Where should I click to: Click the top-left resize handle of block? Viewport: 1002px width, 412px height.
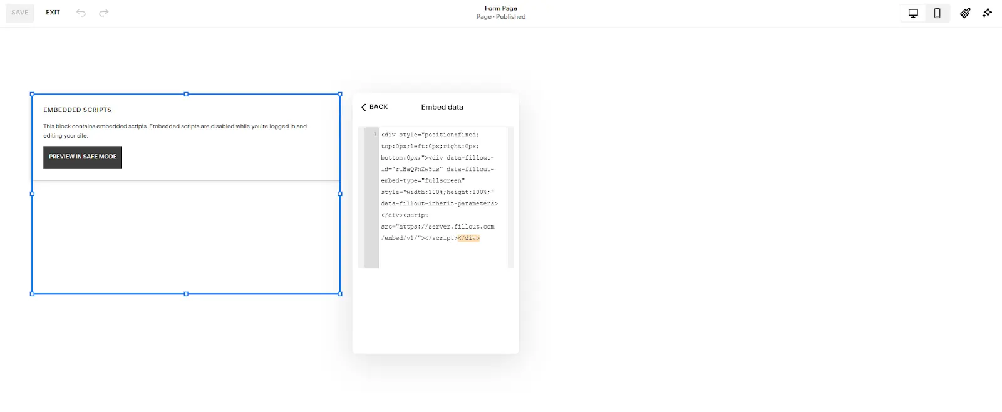[x=33, y=95]
